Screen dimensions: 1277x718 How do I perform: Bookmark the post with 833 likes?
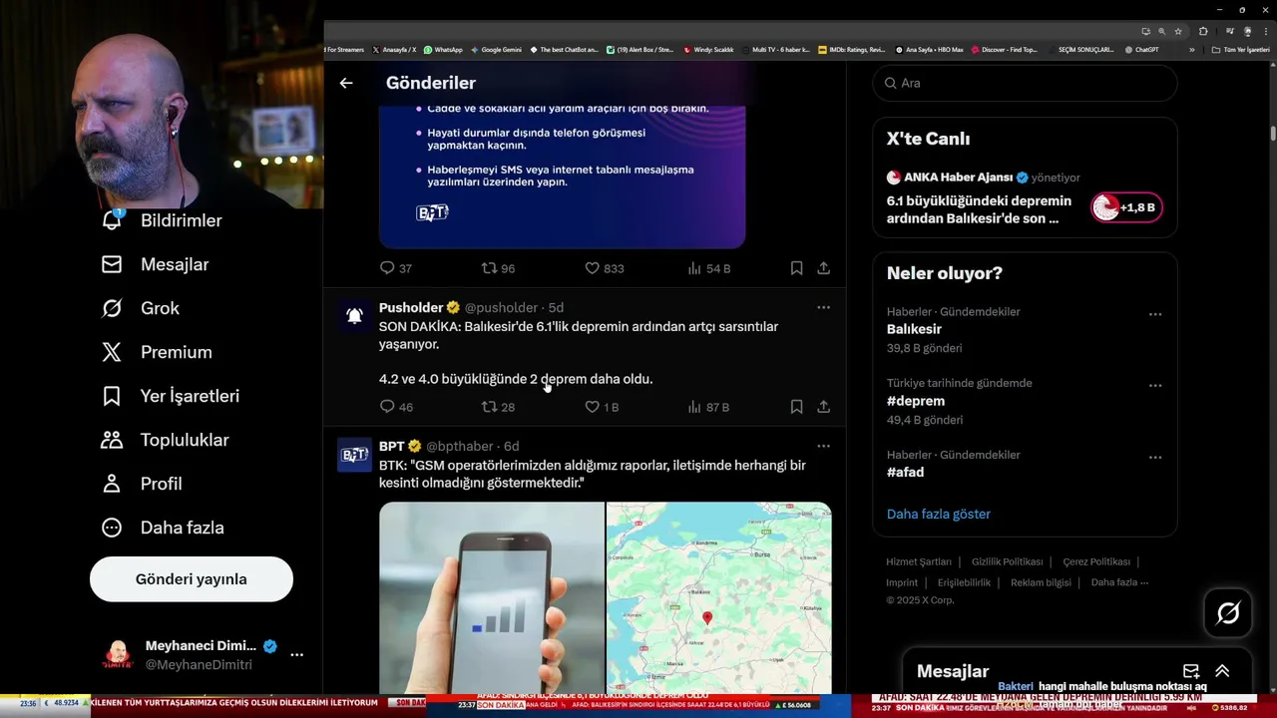796,268
